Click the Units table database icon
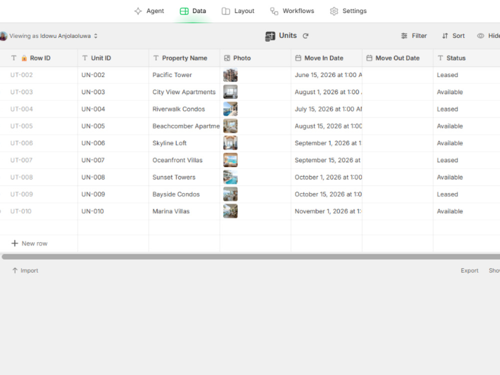 [x=270, y=36]
